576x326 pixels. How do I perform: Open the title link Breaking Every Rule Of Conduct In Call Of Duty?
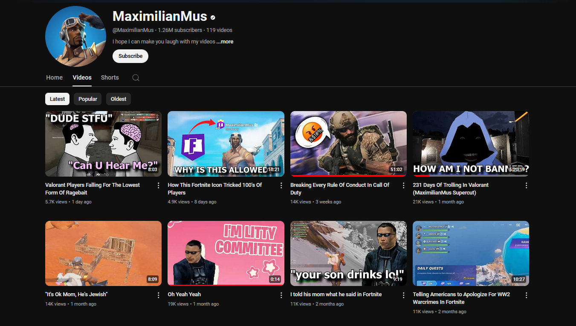(340, 189)
